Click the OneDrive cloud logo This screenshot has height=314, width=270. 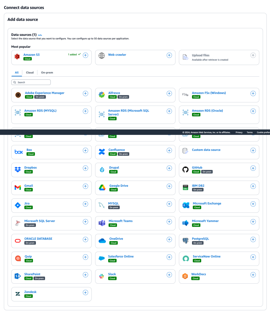(x=102, y=240)
